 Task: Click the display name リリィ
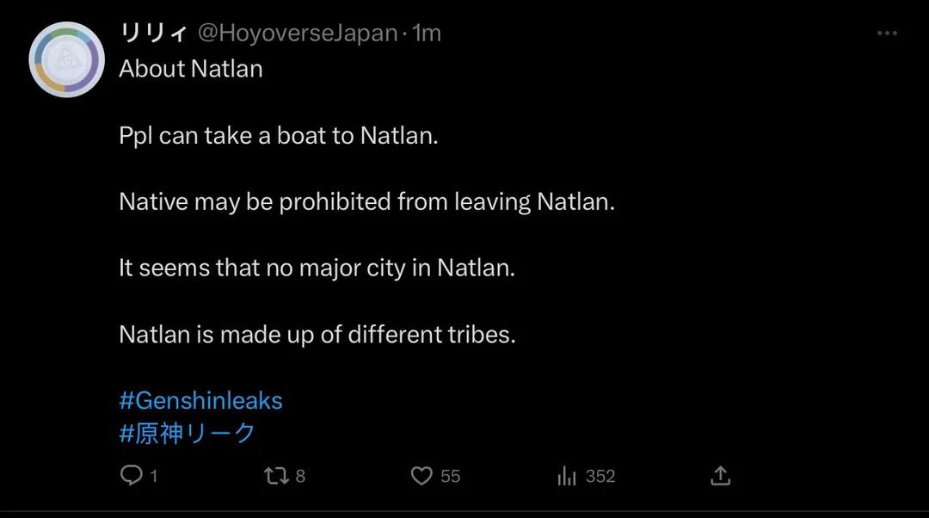[x=154, y=34]
